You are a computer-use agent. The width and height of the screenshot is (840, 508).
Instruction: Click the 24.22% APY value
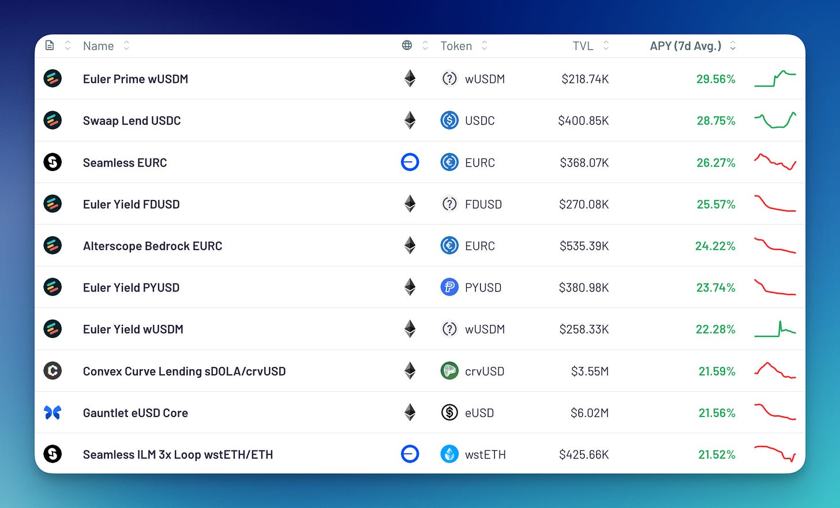click(x=715, y=246)
